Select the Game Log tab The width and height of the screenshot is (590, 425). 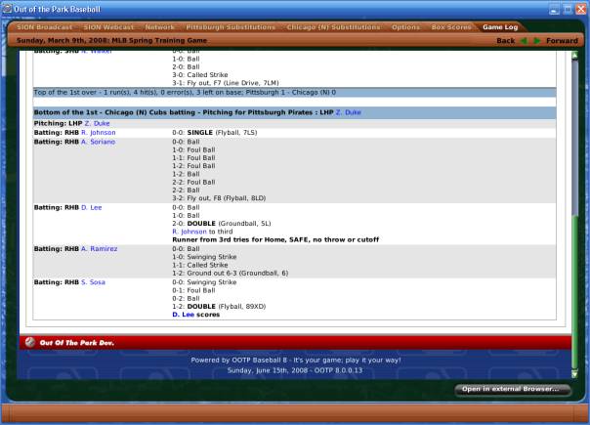tap(500, 27)
